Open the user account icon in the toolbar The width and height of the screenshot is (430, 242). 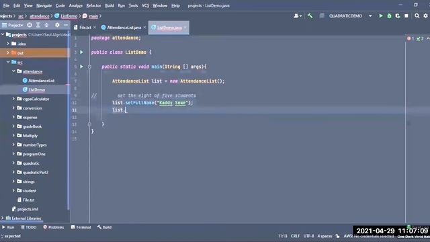click(x=297, y=16)
